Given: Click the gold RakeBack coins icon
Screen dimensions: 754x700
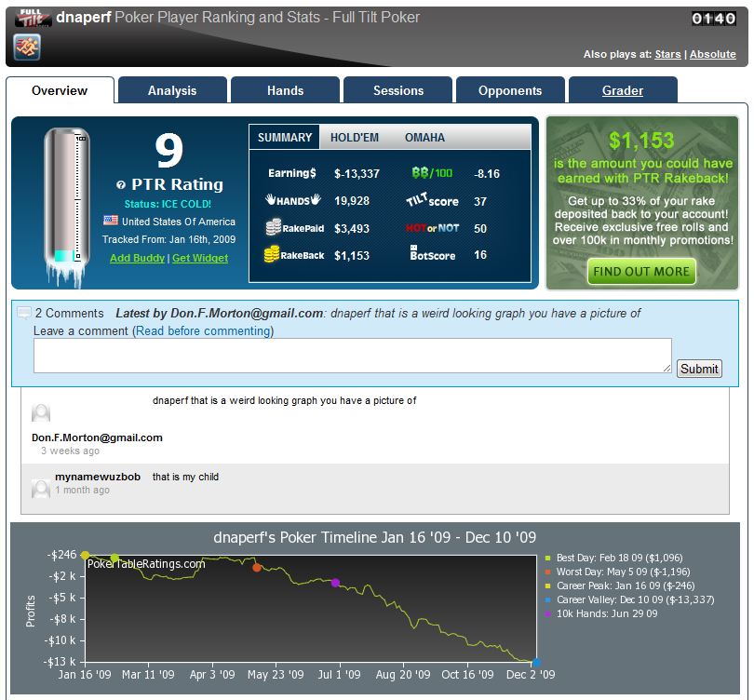Looking at the screenshot, I should [272, 254].
